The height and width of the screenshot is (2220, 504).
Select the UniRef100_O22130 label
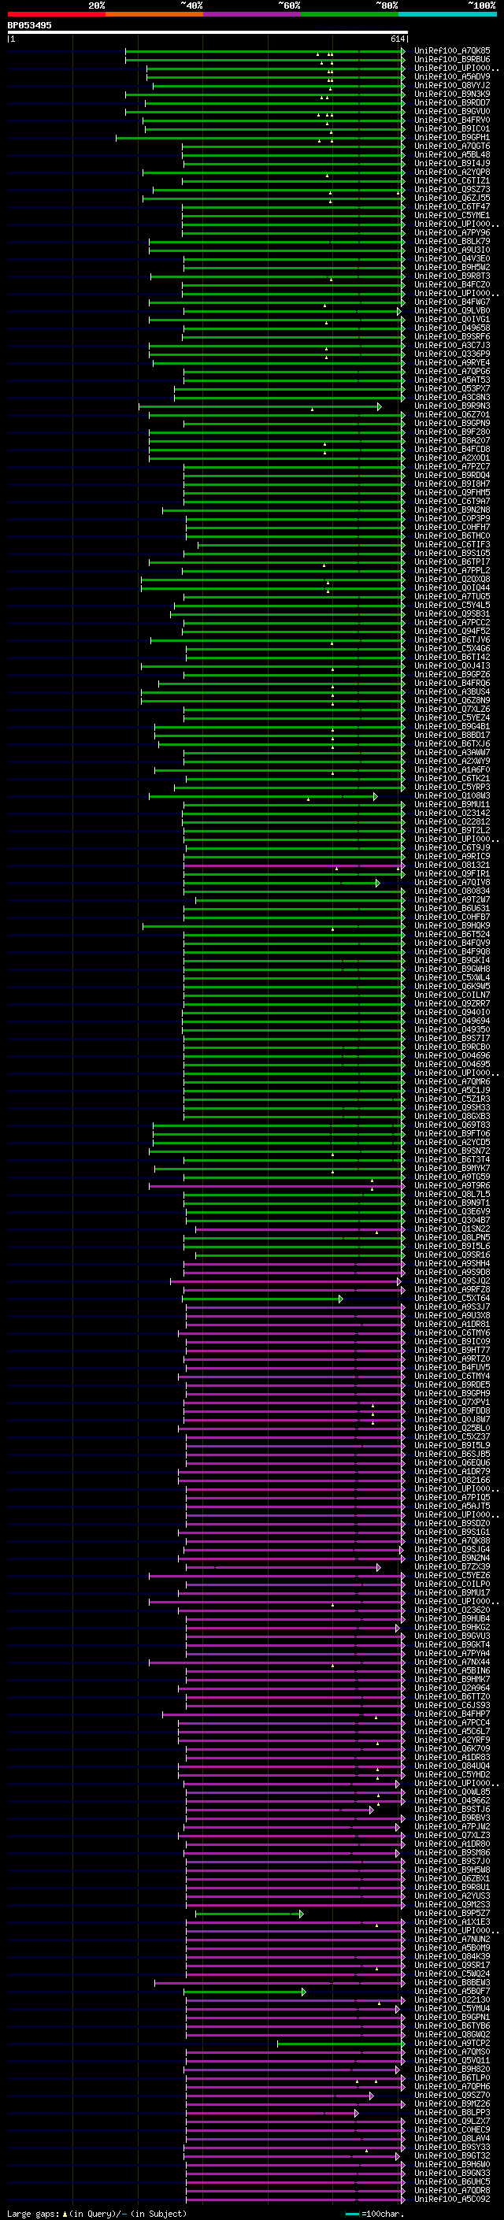[451, 1999]
